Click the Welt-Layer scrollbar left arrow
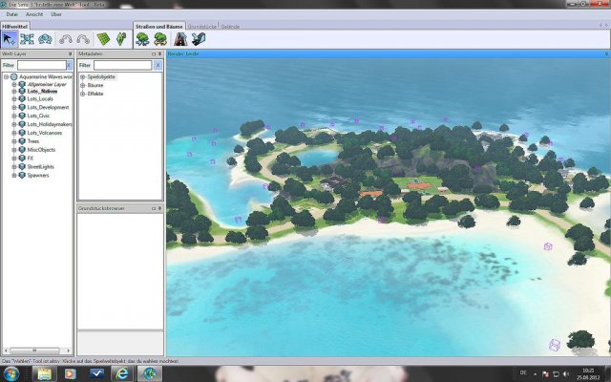Image resolution: width=611 pixels, height=382 pixels. [x=6, y=350]
